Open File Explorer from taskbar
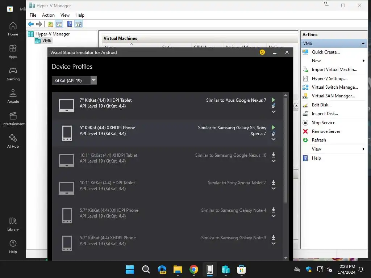Image resolution: width=371 pixels, height=278 pixels. click(178, 269)
